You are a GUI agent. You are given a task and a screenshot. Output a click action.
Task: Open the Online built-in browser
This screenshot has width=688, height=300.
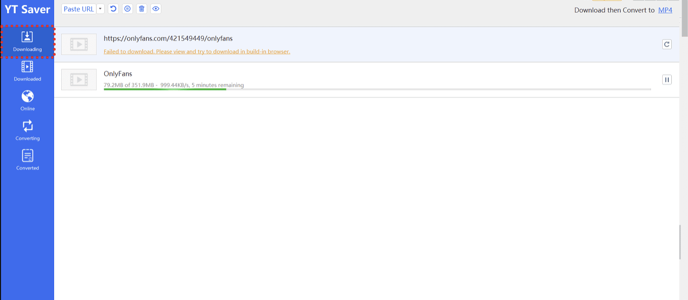(27, 101)
